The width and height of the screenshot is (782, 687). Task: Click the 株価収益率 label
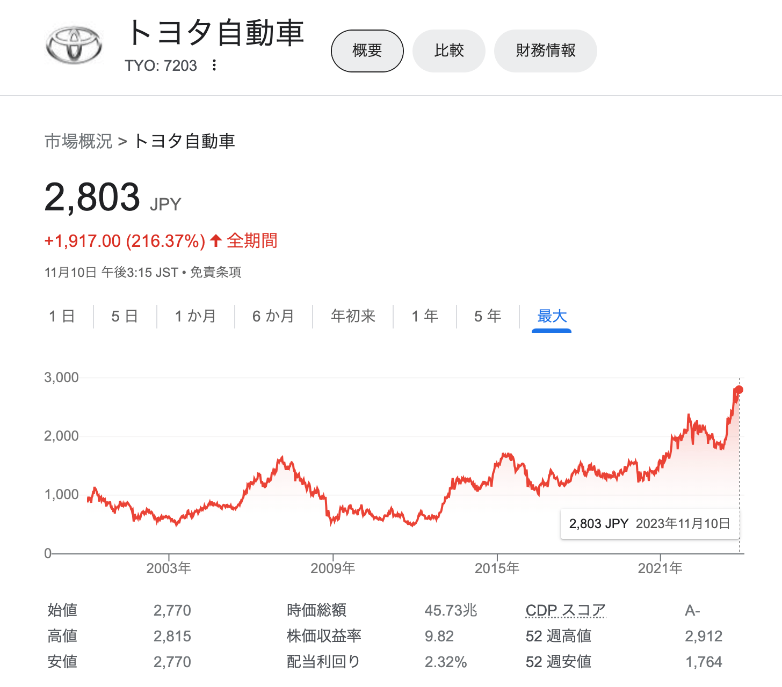tap(324, 636)
